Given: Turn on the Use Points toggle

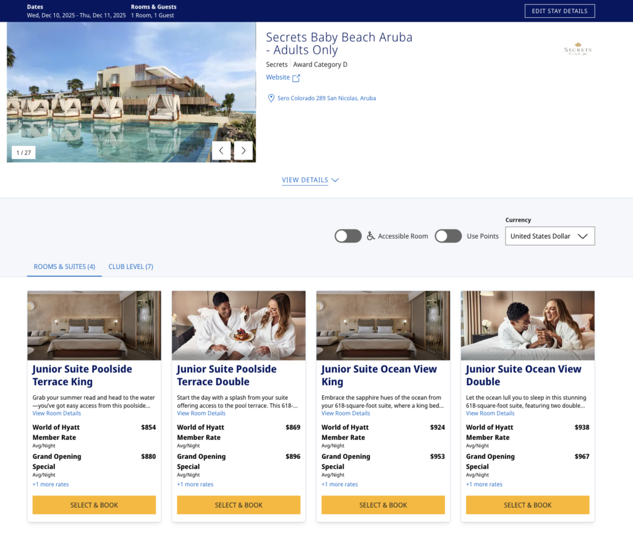Looking at the screenshot, I should [x=448, y=236].
